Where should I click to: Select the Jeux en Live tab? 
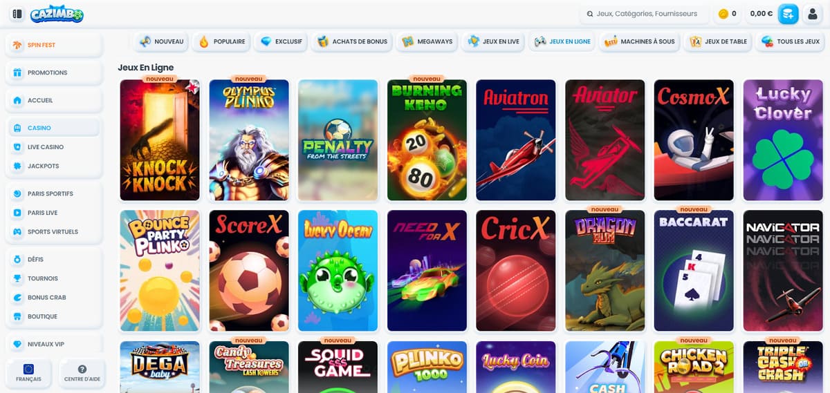pyautogui.click(x=494, y=41)
